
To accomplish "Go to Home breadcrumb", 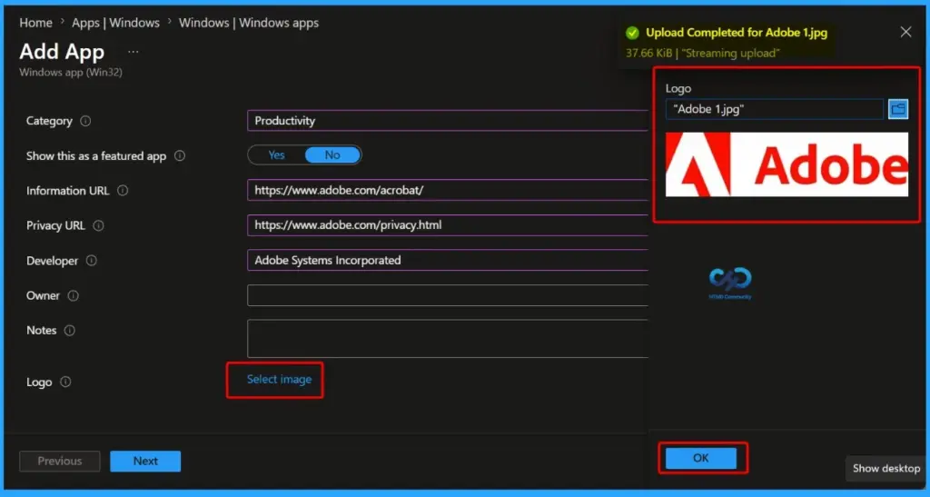I will [35, 23].
